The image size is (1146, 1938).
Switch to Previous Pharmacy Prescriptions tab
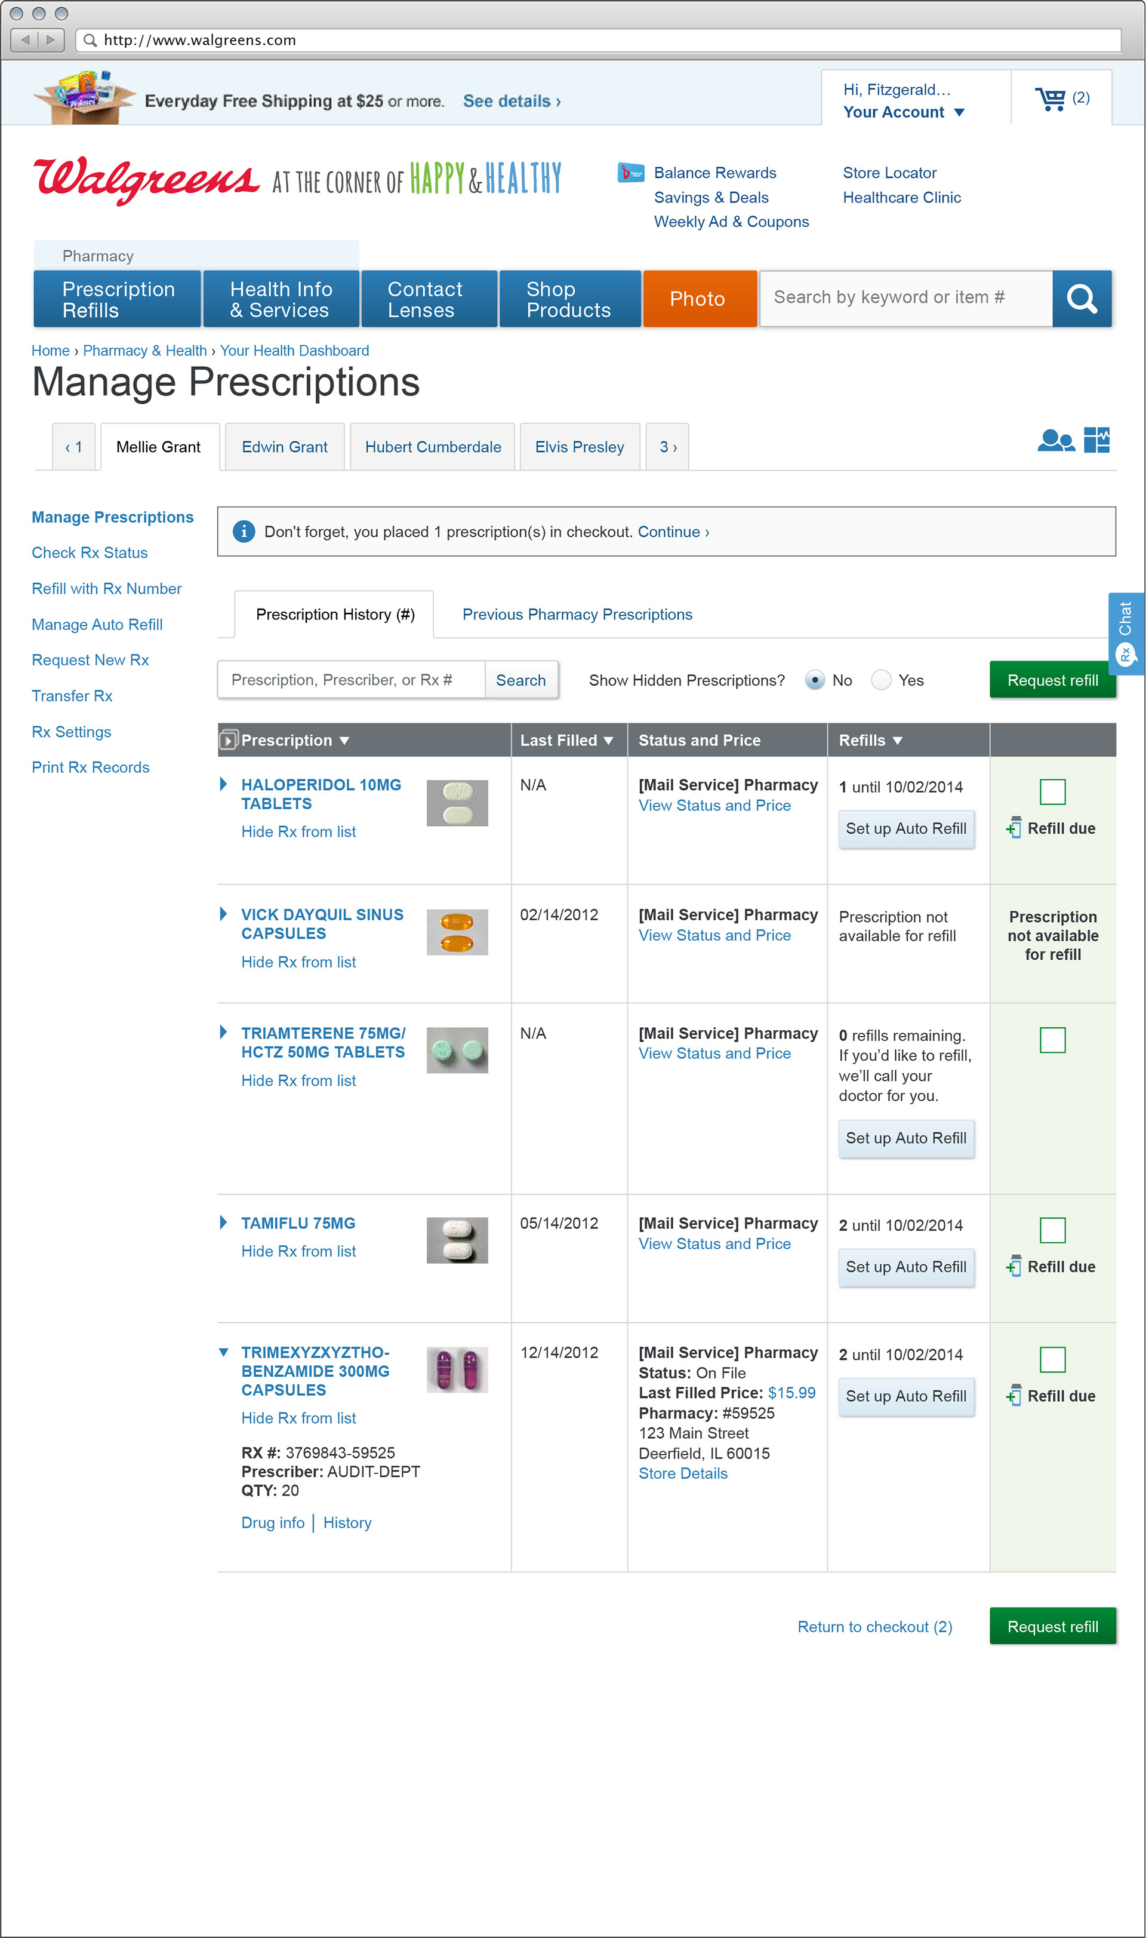pyautogui.click(x=577, y=615)
